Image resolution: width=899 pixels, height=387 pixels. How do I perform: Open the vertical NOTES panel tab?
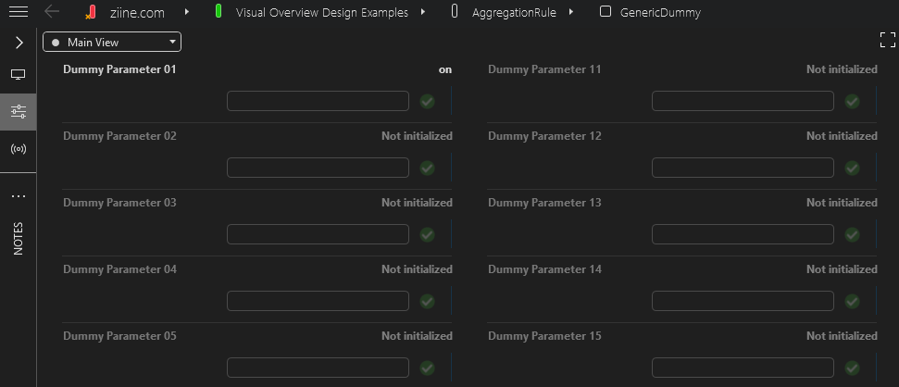click(19, 238)
